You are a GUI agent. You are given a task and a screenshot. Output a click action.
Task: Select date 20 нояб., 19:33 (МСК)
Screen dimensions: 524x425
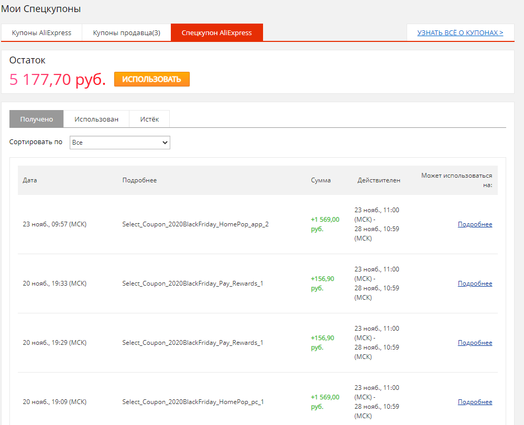click(x=54, y=284)
